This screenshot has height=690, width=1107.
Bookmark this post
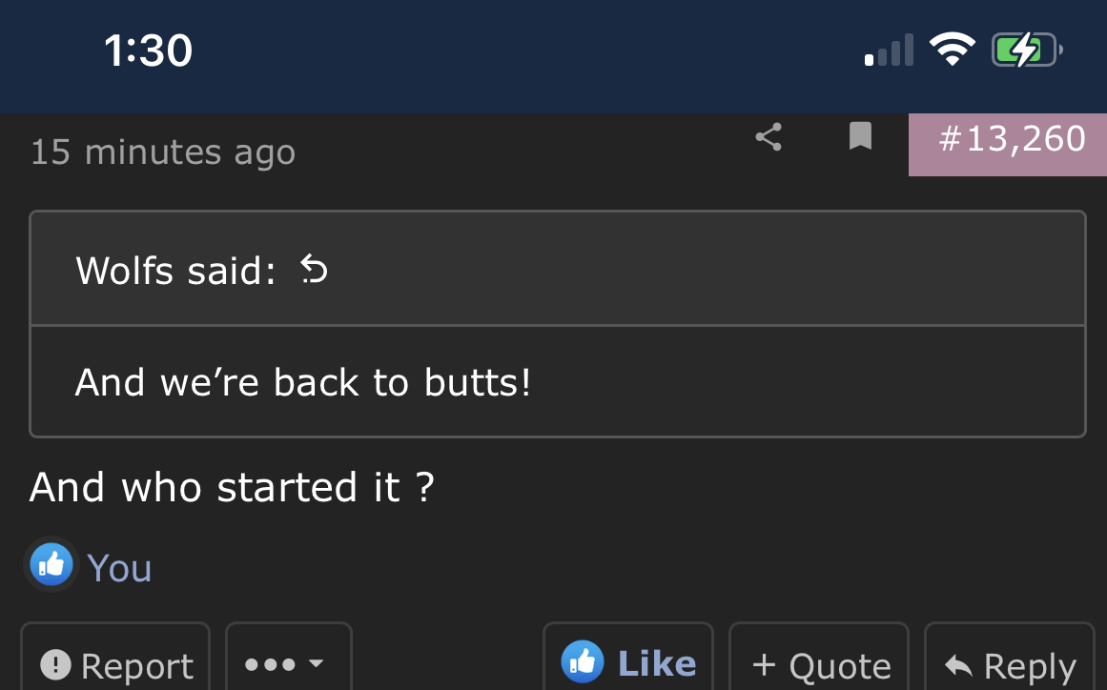(860, 136)
